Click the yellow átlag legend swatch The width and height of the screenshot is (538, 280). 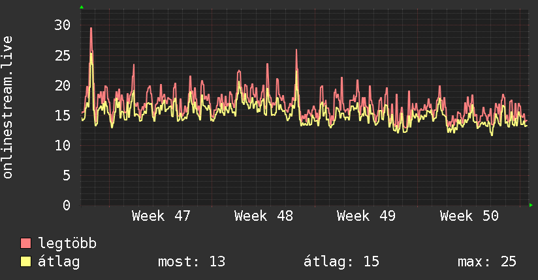pos(25,262)
